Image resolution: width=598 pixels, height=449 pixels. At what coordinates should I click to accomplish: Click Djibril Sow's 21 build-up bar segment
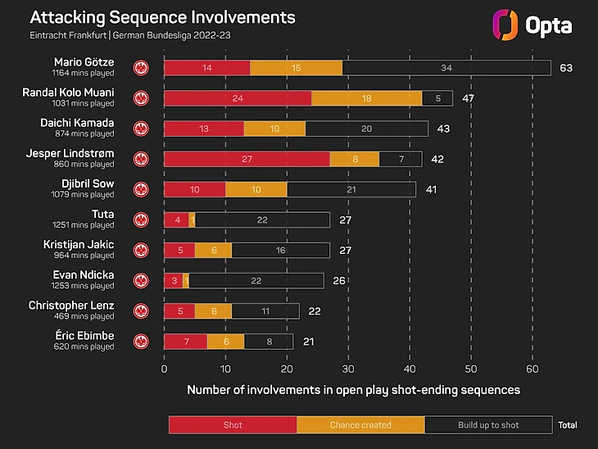point(351,189)
